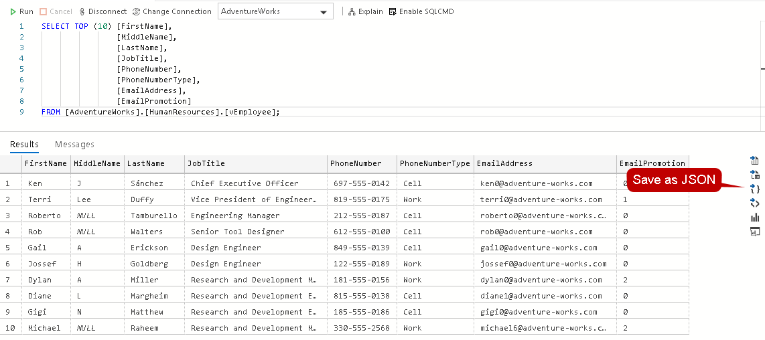Viewport: 765px width, 340px height.
Task: Select the Results tab
Action: tap(24, 145)
